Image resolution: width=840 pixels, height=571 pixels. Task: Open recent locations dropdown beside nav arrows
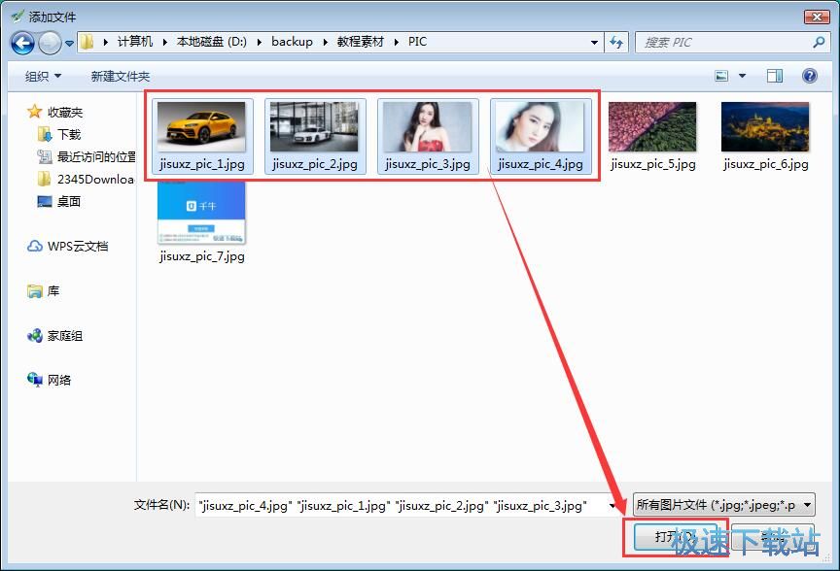point(70,44)
